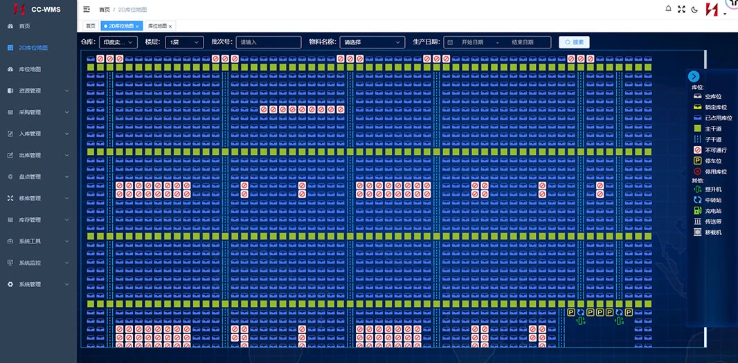This screenshot has height=363, width=738.
Task: Open the dropdown caret below the avatar
Action: click(725, 15)
